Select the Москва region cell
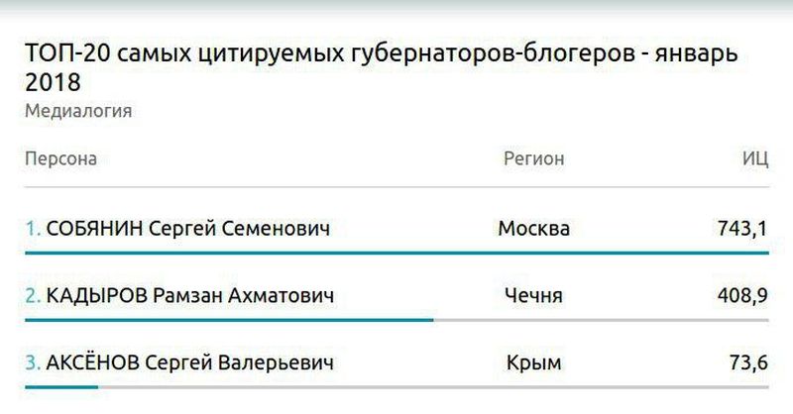Image resolution: width=793 pixels, height=414 pixels. (533, 229)
